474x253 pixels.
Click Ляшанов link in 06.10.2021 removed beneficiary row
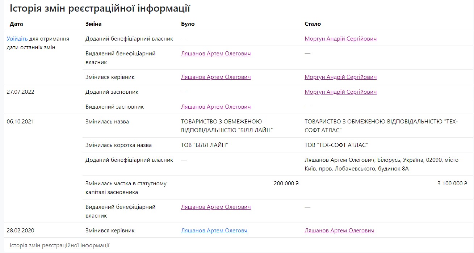216,207
